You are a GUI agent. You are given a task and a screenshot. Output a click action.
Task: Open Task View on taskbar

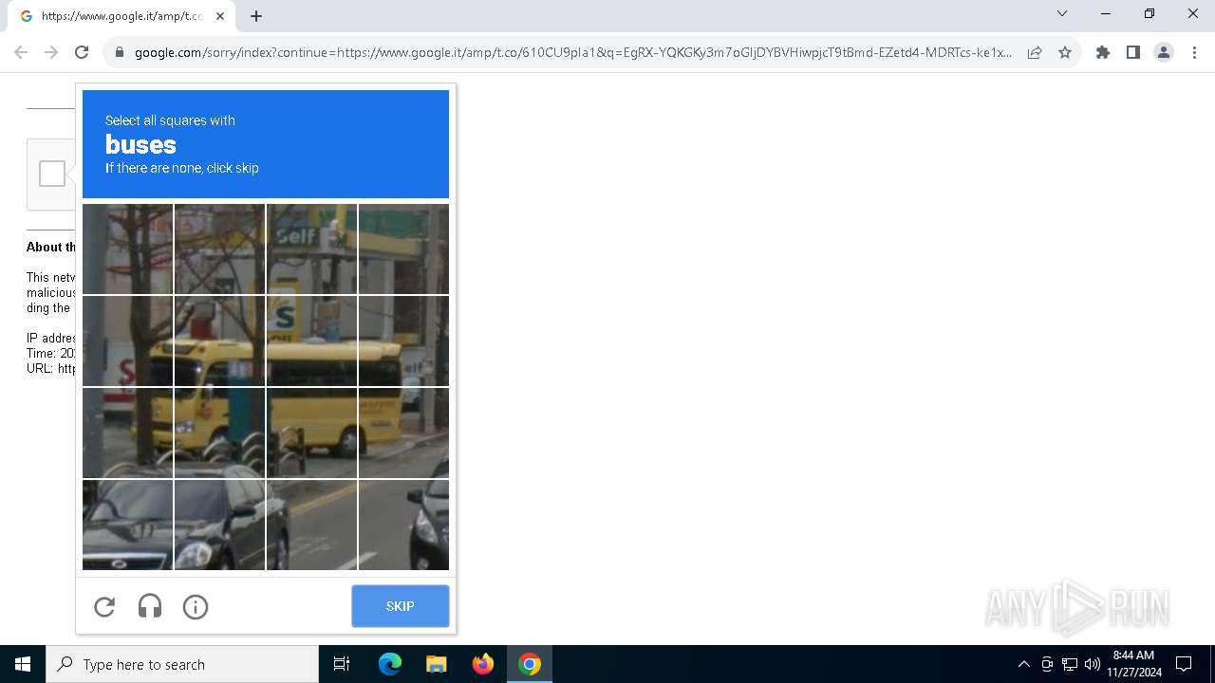point(342,664)
